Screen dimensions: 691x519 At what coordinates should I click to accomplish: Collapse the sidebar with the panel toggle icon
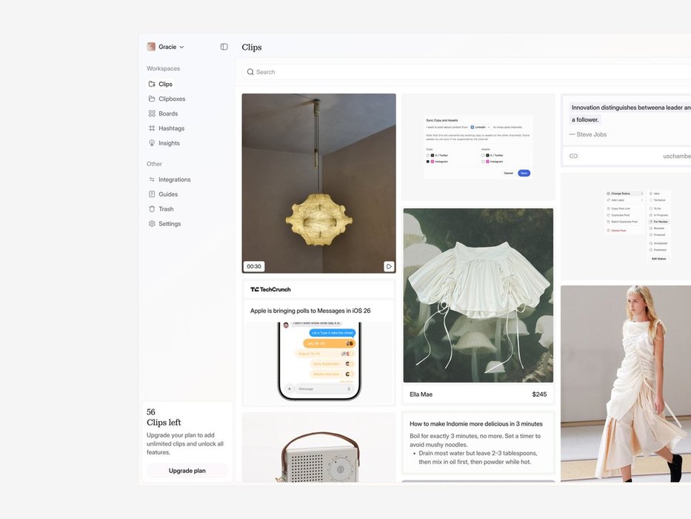(x=224, y=47)
